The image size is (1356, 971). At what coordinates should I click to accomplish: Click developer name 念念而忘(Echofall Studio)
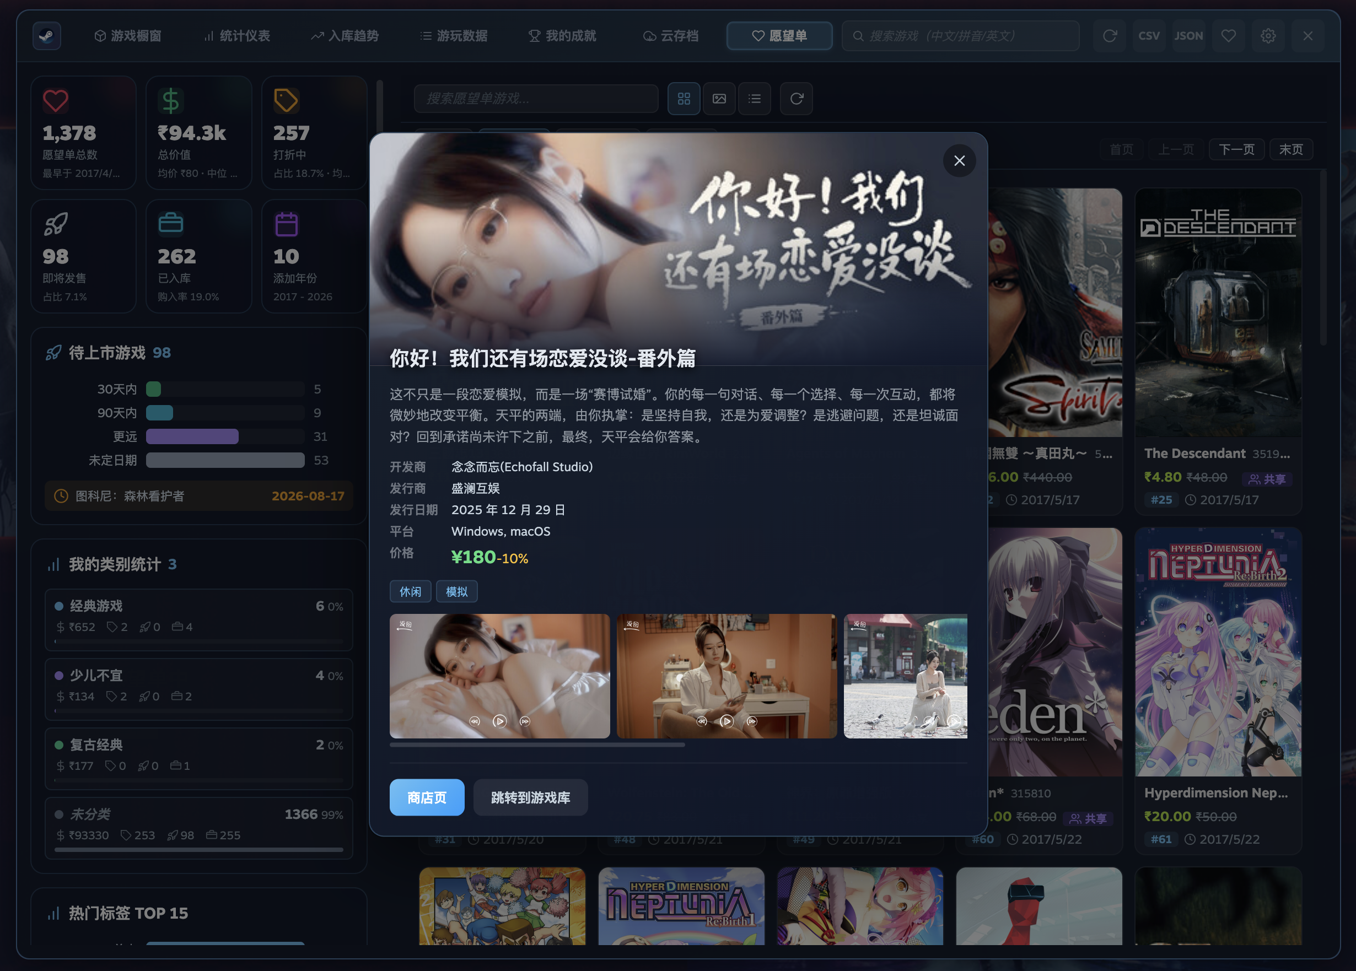pyautogui.click(x=522, y=467)
